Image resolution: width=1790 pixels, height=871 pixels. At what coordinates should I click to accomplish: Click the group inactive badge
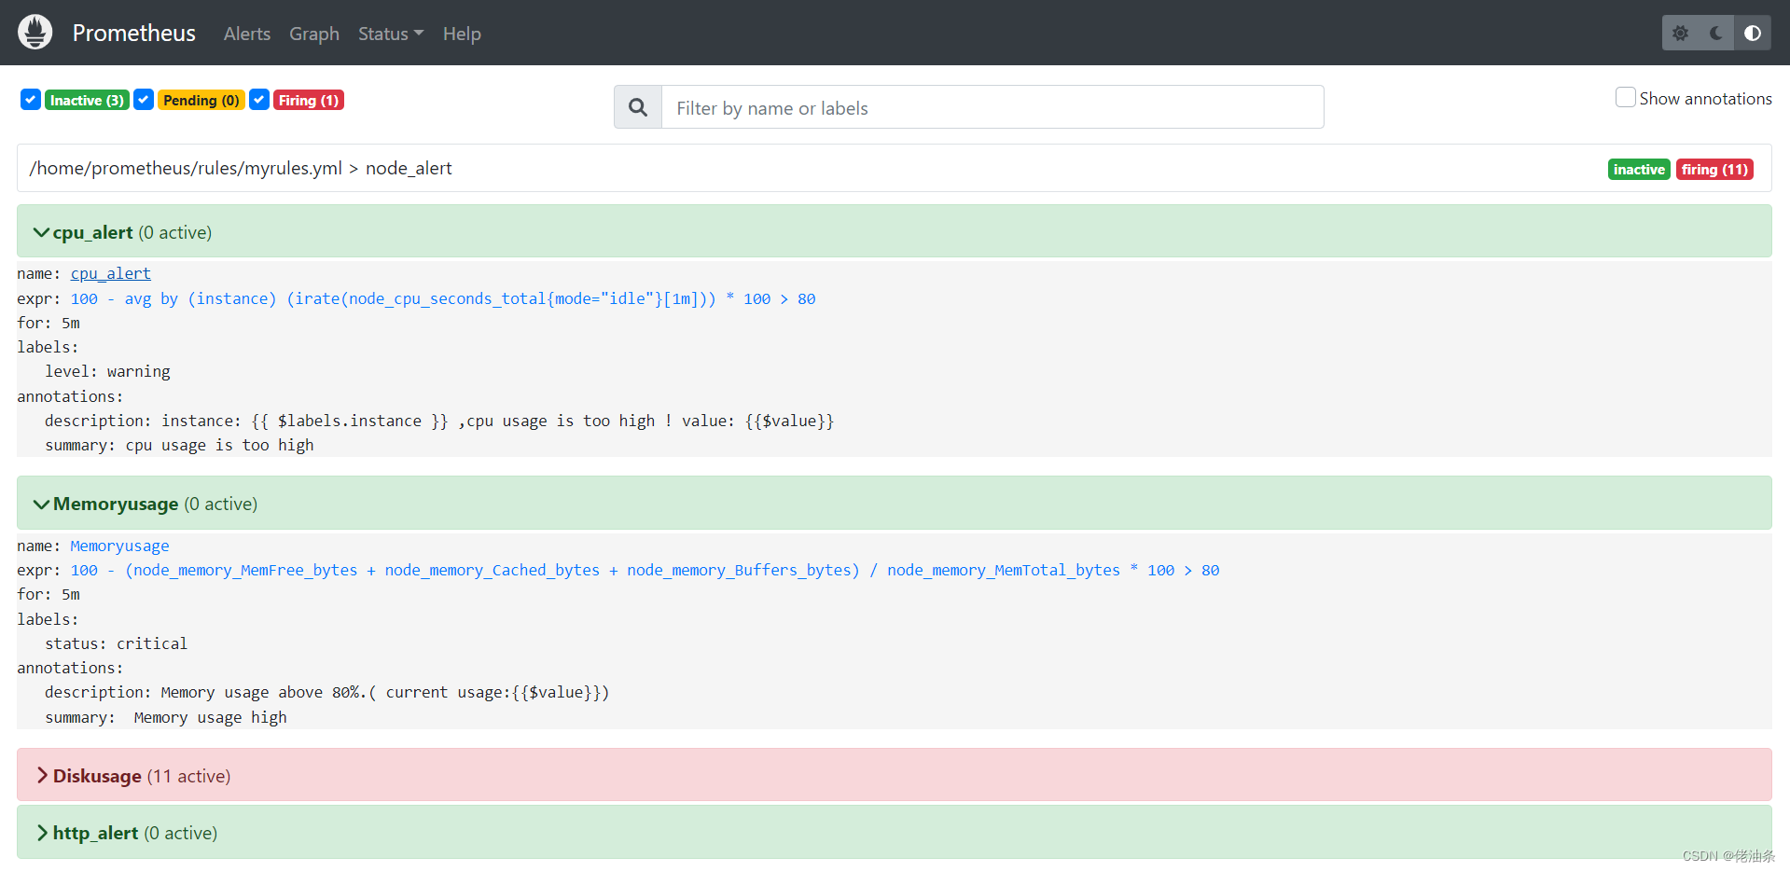pyautogui.click(x=1639, y=169)
